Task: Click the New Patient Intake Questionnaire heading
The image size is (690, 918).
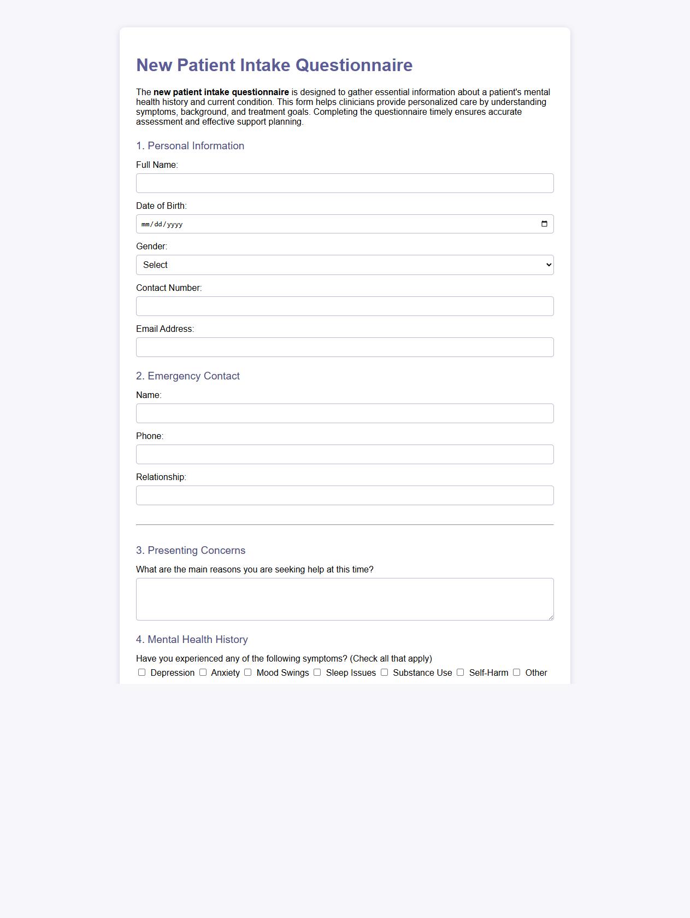Action: coord(274,65)
